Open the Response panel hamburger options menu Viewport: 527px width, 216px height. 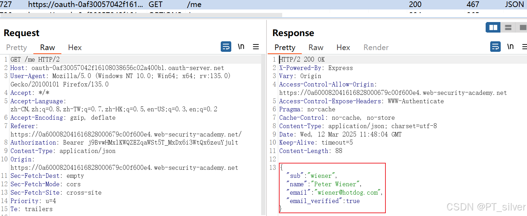point(524,47)
